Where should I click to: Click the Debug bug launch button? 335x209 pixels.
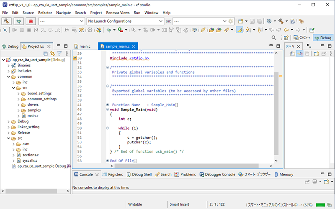pyautogui.click(x=18, y=21)
